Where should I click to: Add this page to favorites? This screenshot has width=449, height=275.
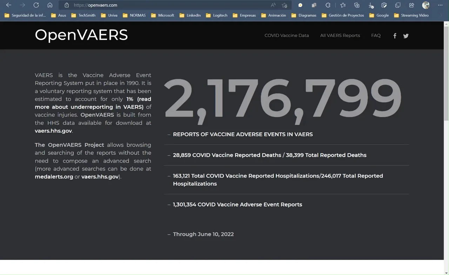click(284, 5)
